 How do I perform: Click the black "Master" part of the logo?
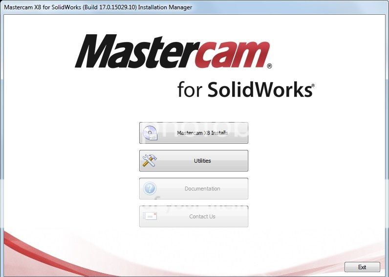click(x=127, y=52)
